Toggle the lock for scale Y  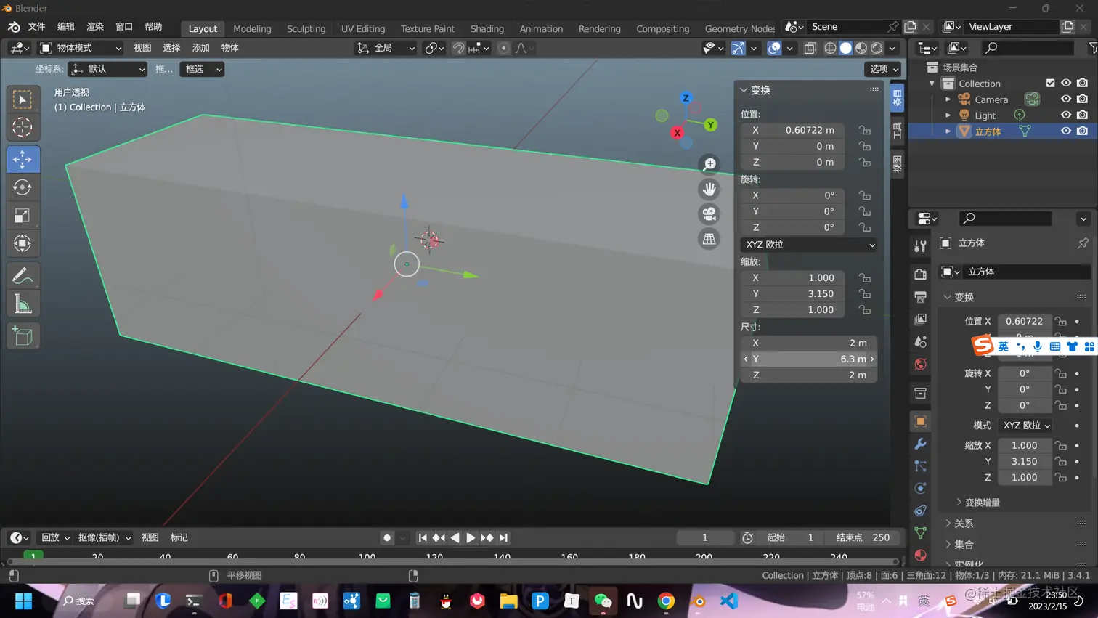point(864,294)
